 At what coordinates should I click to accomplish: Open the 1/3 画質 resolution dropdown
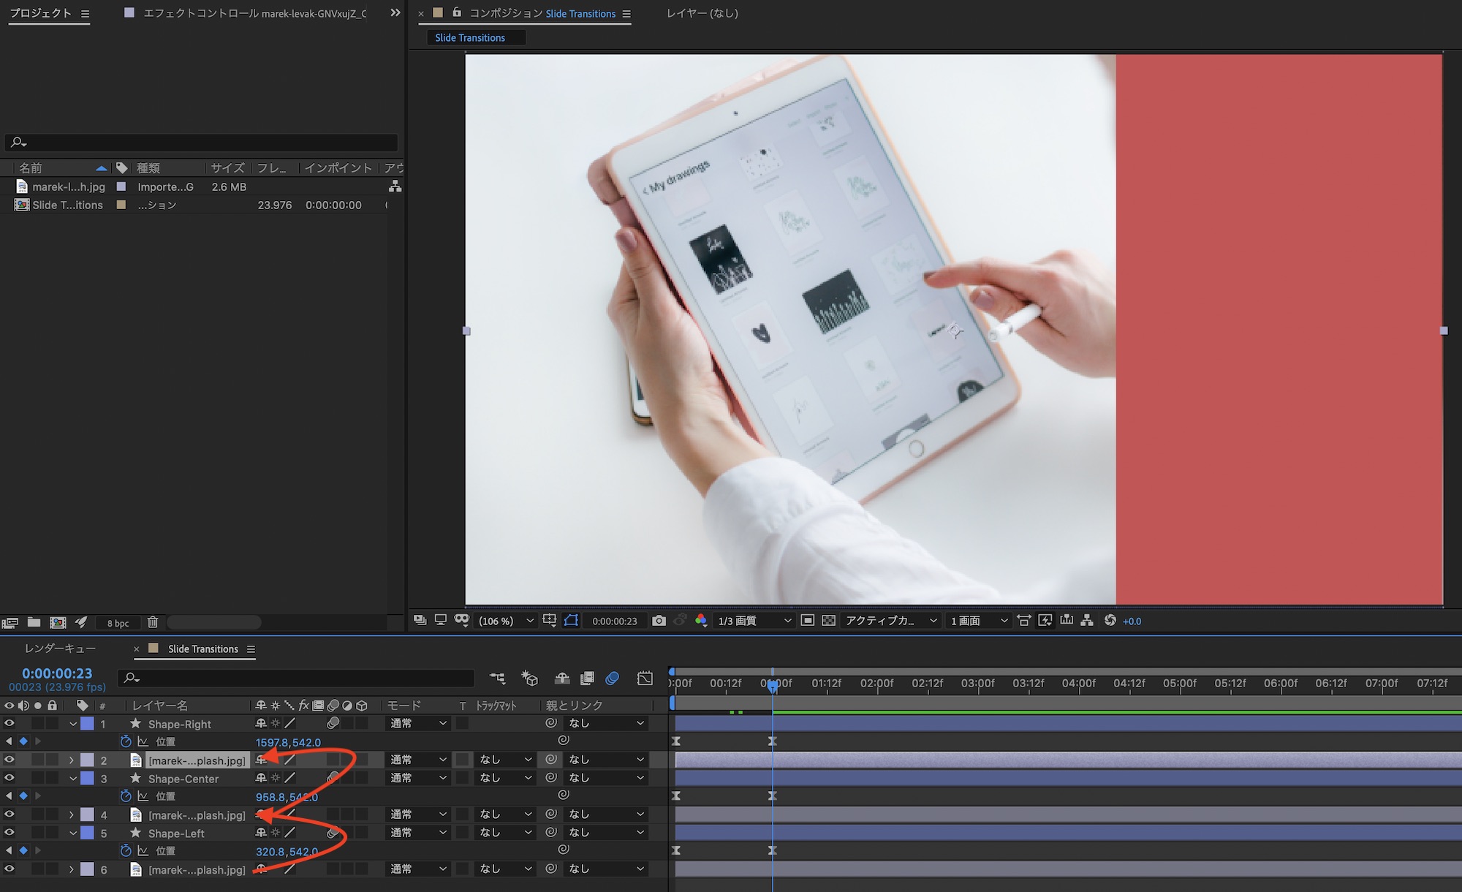click(x=754, y=621)
